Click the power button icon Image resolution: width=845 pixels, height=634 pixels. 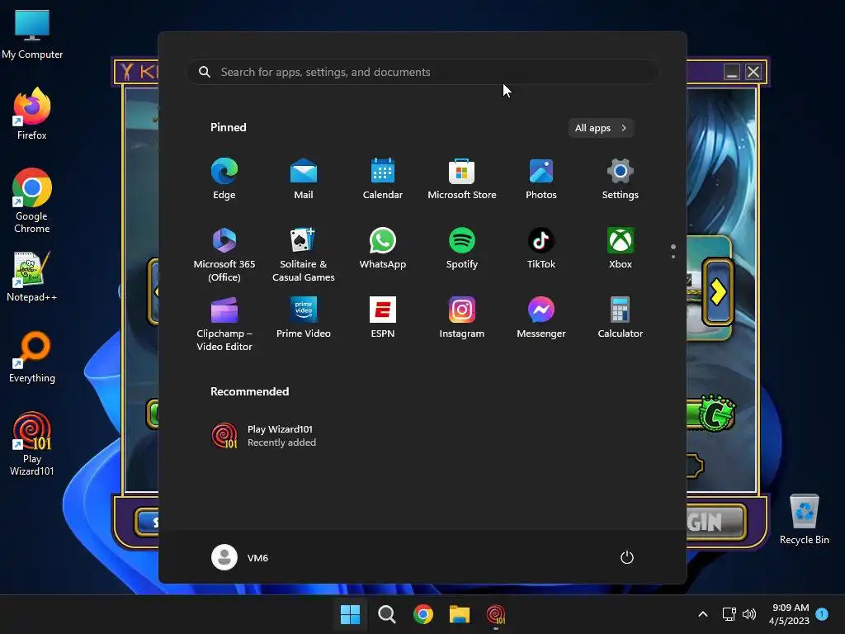coord(627,557)
